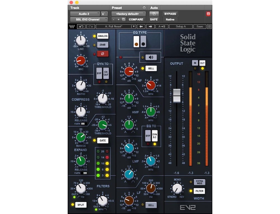Click the stereo WIDTH knob
The image size is (280, 214).
177,189
